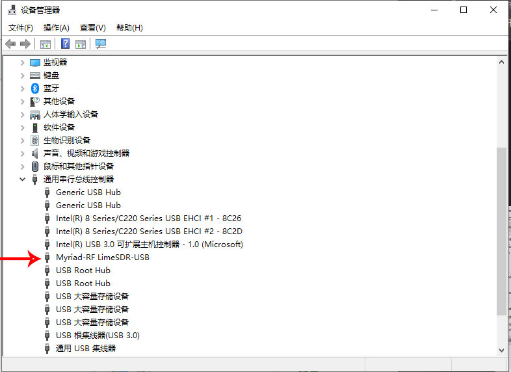This screenshot has height=372, width=511.
Task: Select the first USB Root Hub entry
Action: [83, 271]
